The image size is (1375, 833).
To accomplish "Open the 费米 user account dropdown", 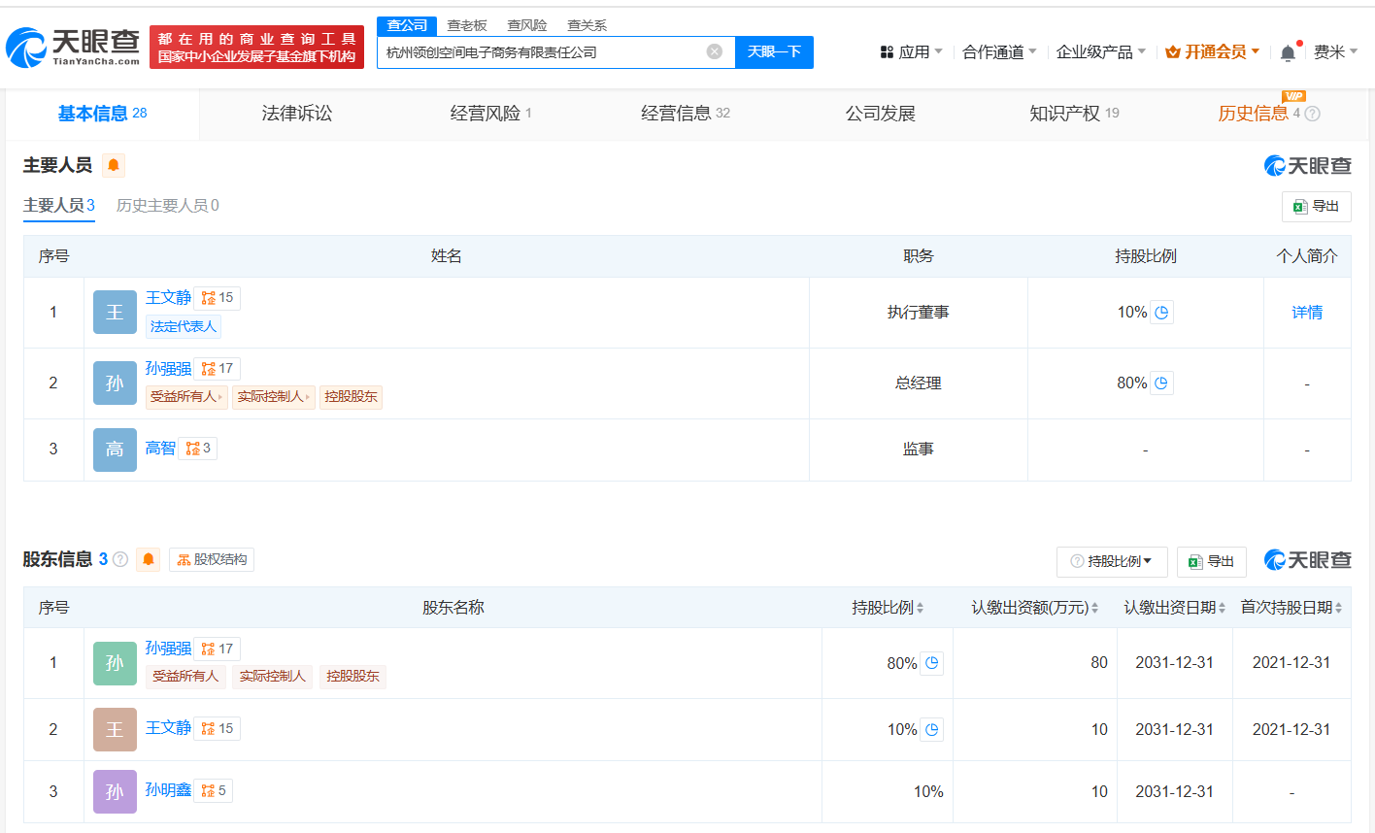I will click(1335, 51).
